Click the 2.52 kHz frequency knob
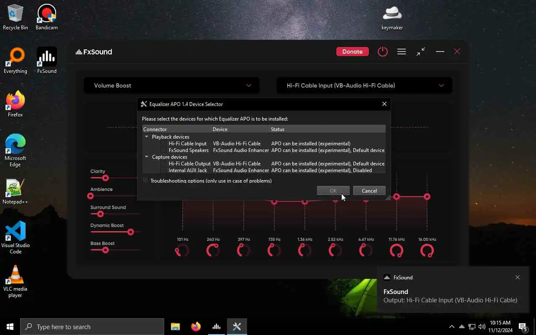536x335 pixels. pyautogui.click(x=335, y=251)
